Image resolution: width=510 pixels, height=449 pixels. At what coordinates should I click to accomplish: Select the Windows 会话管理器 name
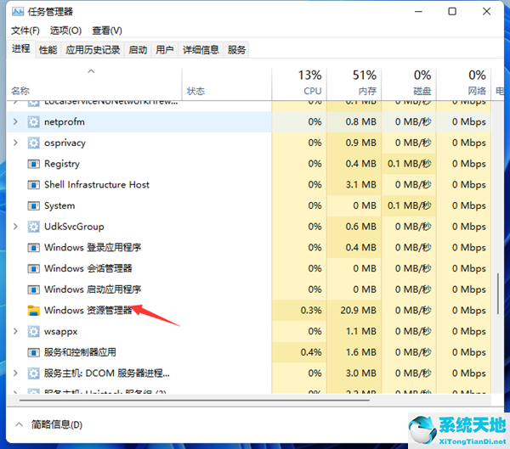pos(88,269)
